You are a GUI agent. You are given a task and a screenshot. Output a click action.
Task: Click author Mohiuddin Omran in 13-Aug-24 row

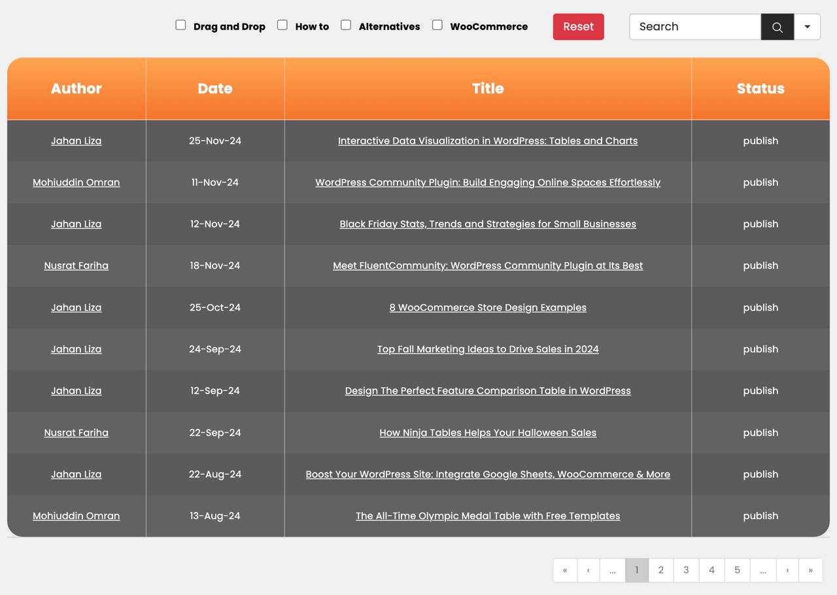(x=77, y=516)
